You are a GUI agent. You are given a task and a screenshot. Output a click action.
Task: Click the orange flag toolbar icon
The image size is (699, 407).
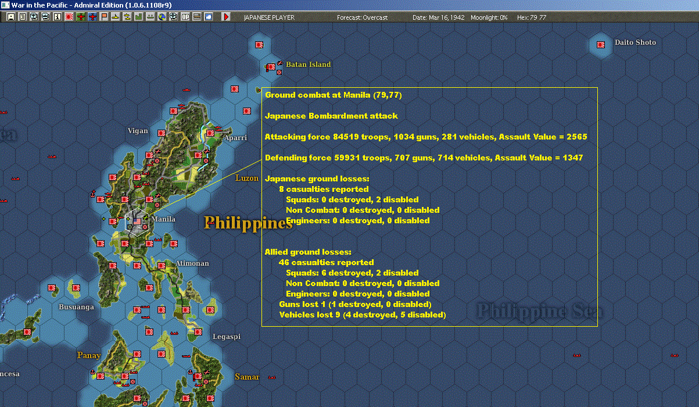pyautogui.click(x=105, y=17)
